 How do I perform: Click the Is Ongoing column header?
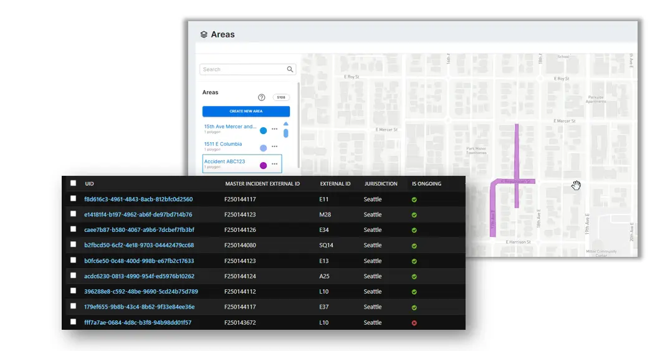[426, 184]
